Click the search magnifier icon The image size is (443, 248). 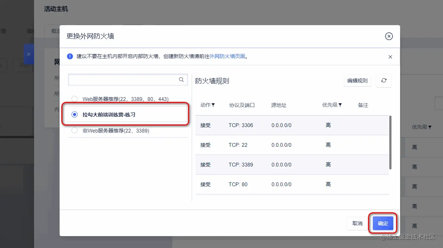coord(181,79)
